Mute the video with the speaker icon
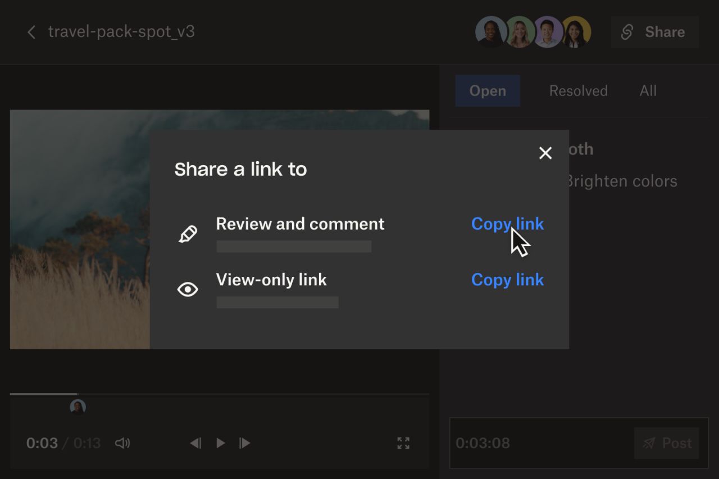The height and width of the screenshot is (479, 719). (122, 443)
